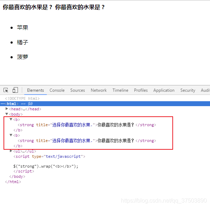This screenshot has width=210, height=207.
Task: Click the second bold 你最喜欢的水果是 heading
Action: click(x=80, y=7)
